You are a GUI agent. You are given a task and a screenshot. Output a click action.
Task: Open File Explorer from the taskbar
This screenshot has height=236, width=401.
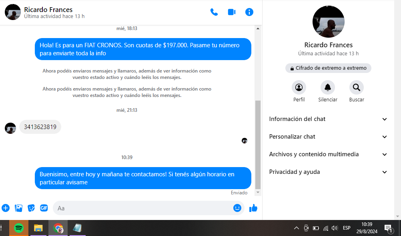click(x=38, y=228)
